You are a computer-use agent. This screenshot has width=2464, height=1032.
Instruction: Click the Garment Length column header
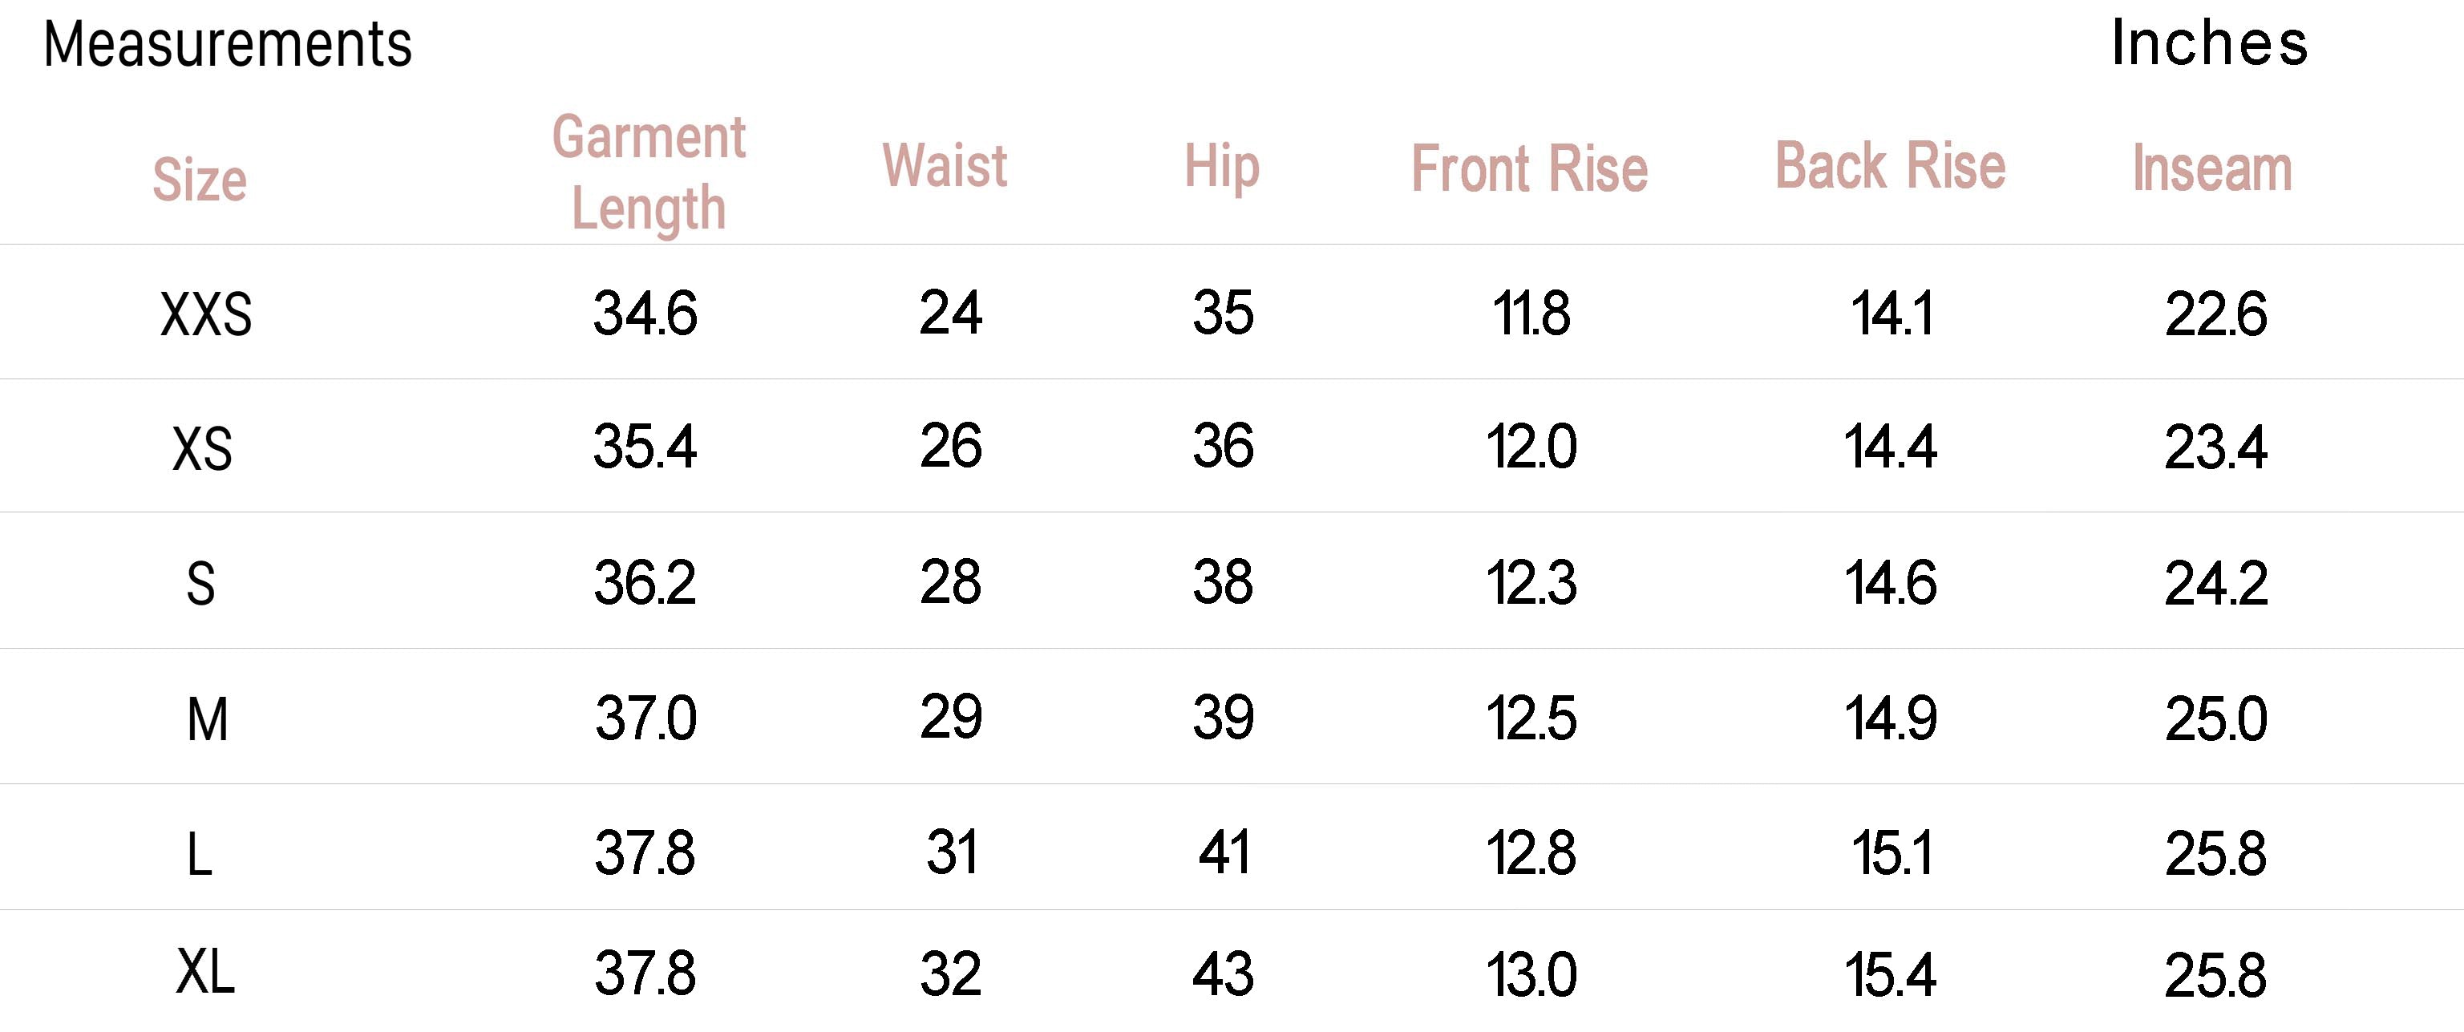[x=649, y=172]
